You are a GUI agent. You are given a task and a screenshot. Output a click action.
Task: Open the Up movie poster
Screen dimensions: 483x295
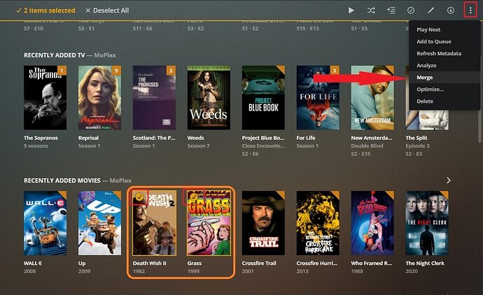pyautogui.click(x=99, y=223)
